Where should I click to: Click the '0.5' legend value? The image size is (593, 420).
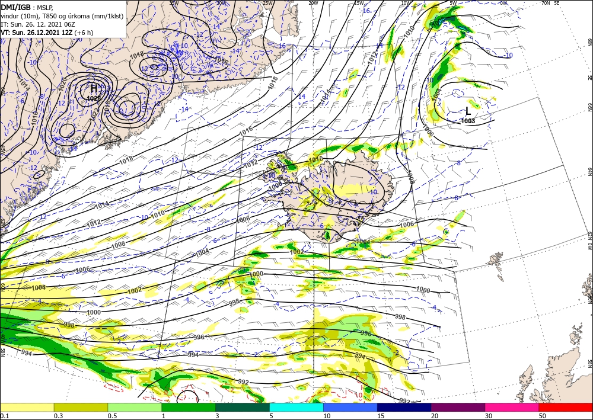tap(112, 416)
